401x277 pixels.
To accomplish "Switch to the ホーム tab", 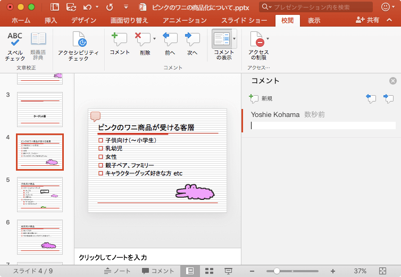I will tap(21, 20).
